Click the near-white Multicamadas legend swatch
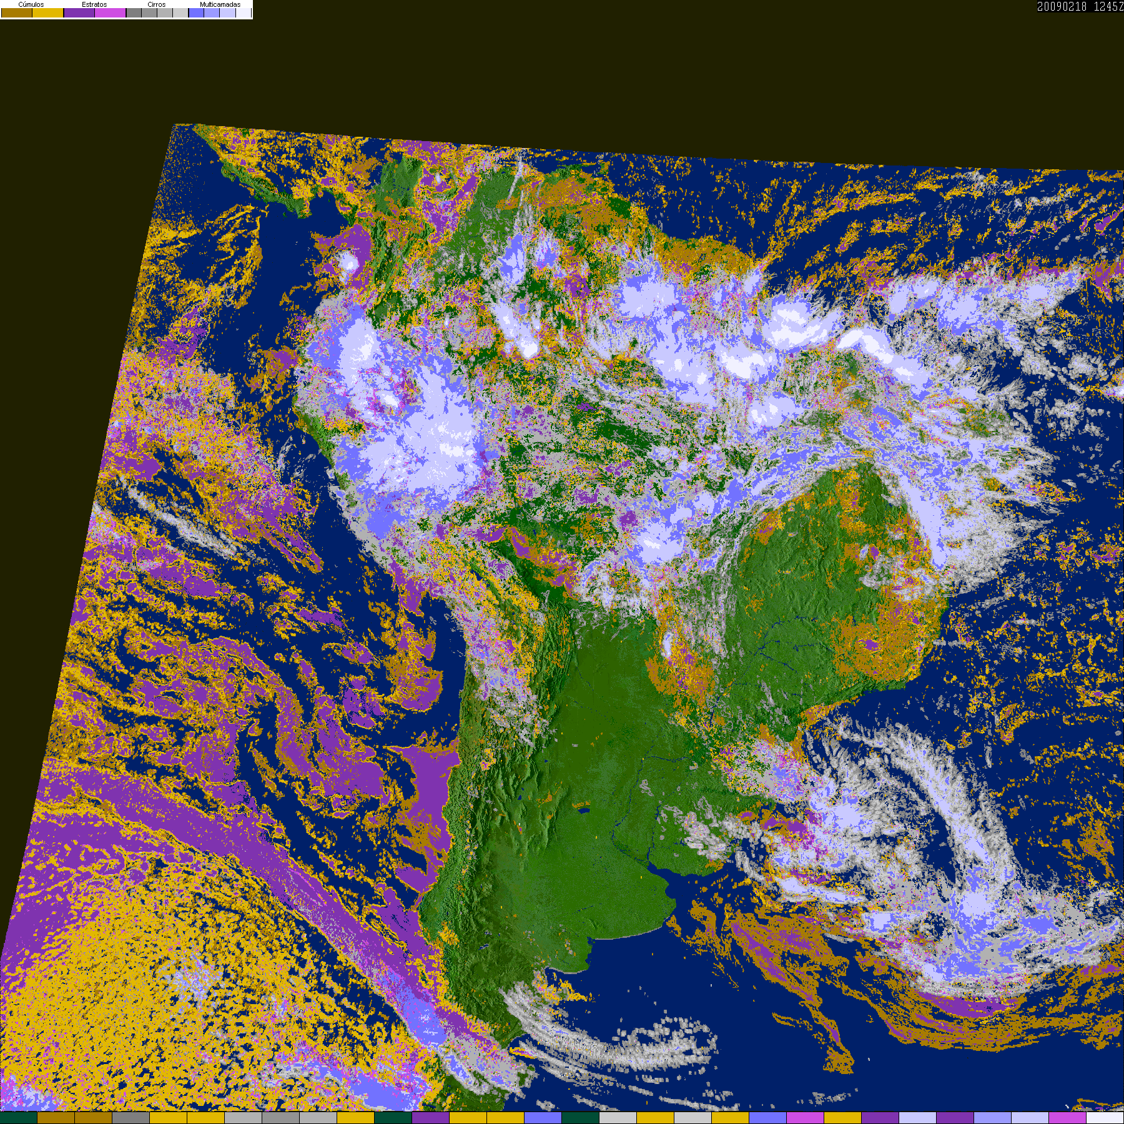The width and height of the screenshot is (1124, 1124). pos(243,12)
